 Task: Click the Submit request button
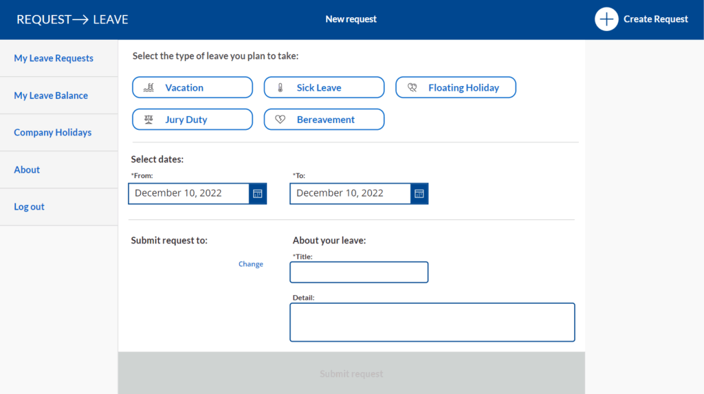pos(351,373)
